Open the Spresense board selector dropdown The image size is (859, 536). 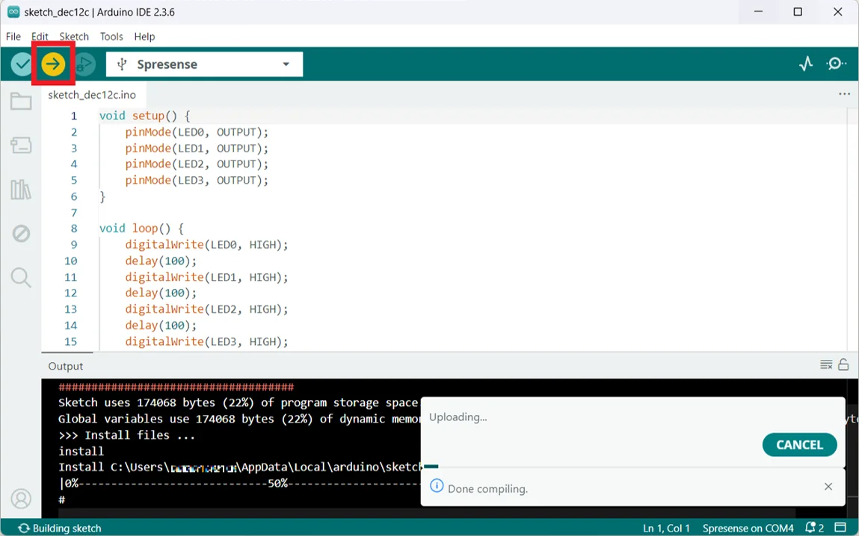click(x=204, y=64)
